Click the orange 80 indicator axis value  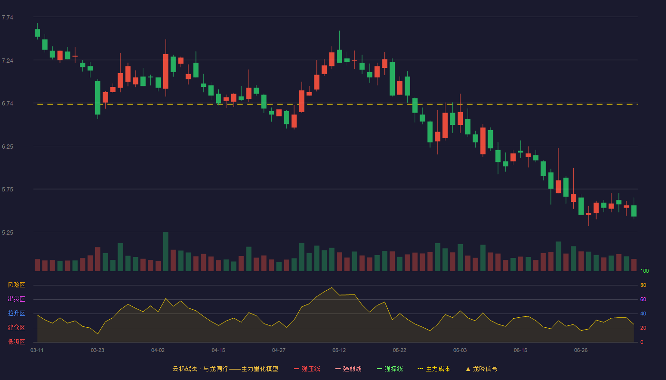pos(643,285)
